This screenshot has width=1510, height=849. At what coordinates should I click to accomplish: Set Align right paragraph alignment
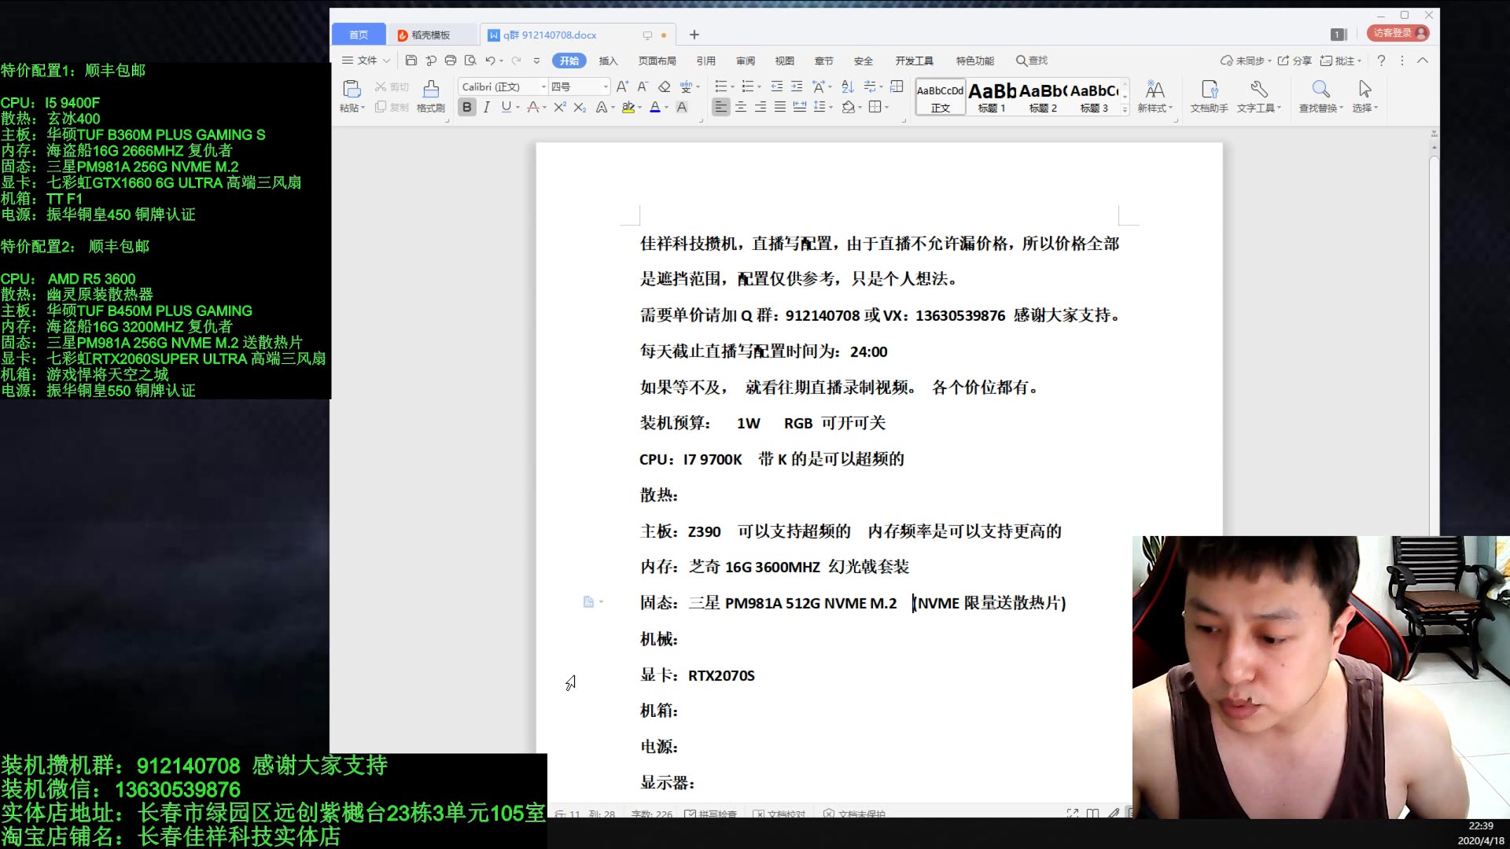pos(760,107)
